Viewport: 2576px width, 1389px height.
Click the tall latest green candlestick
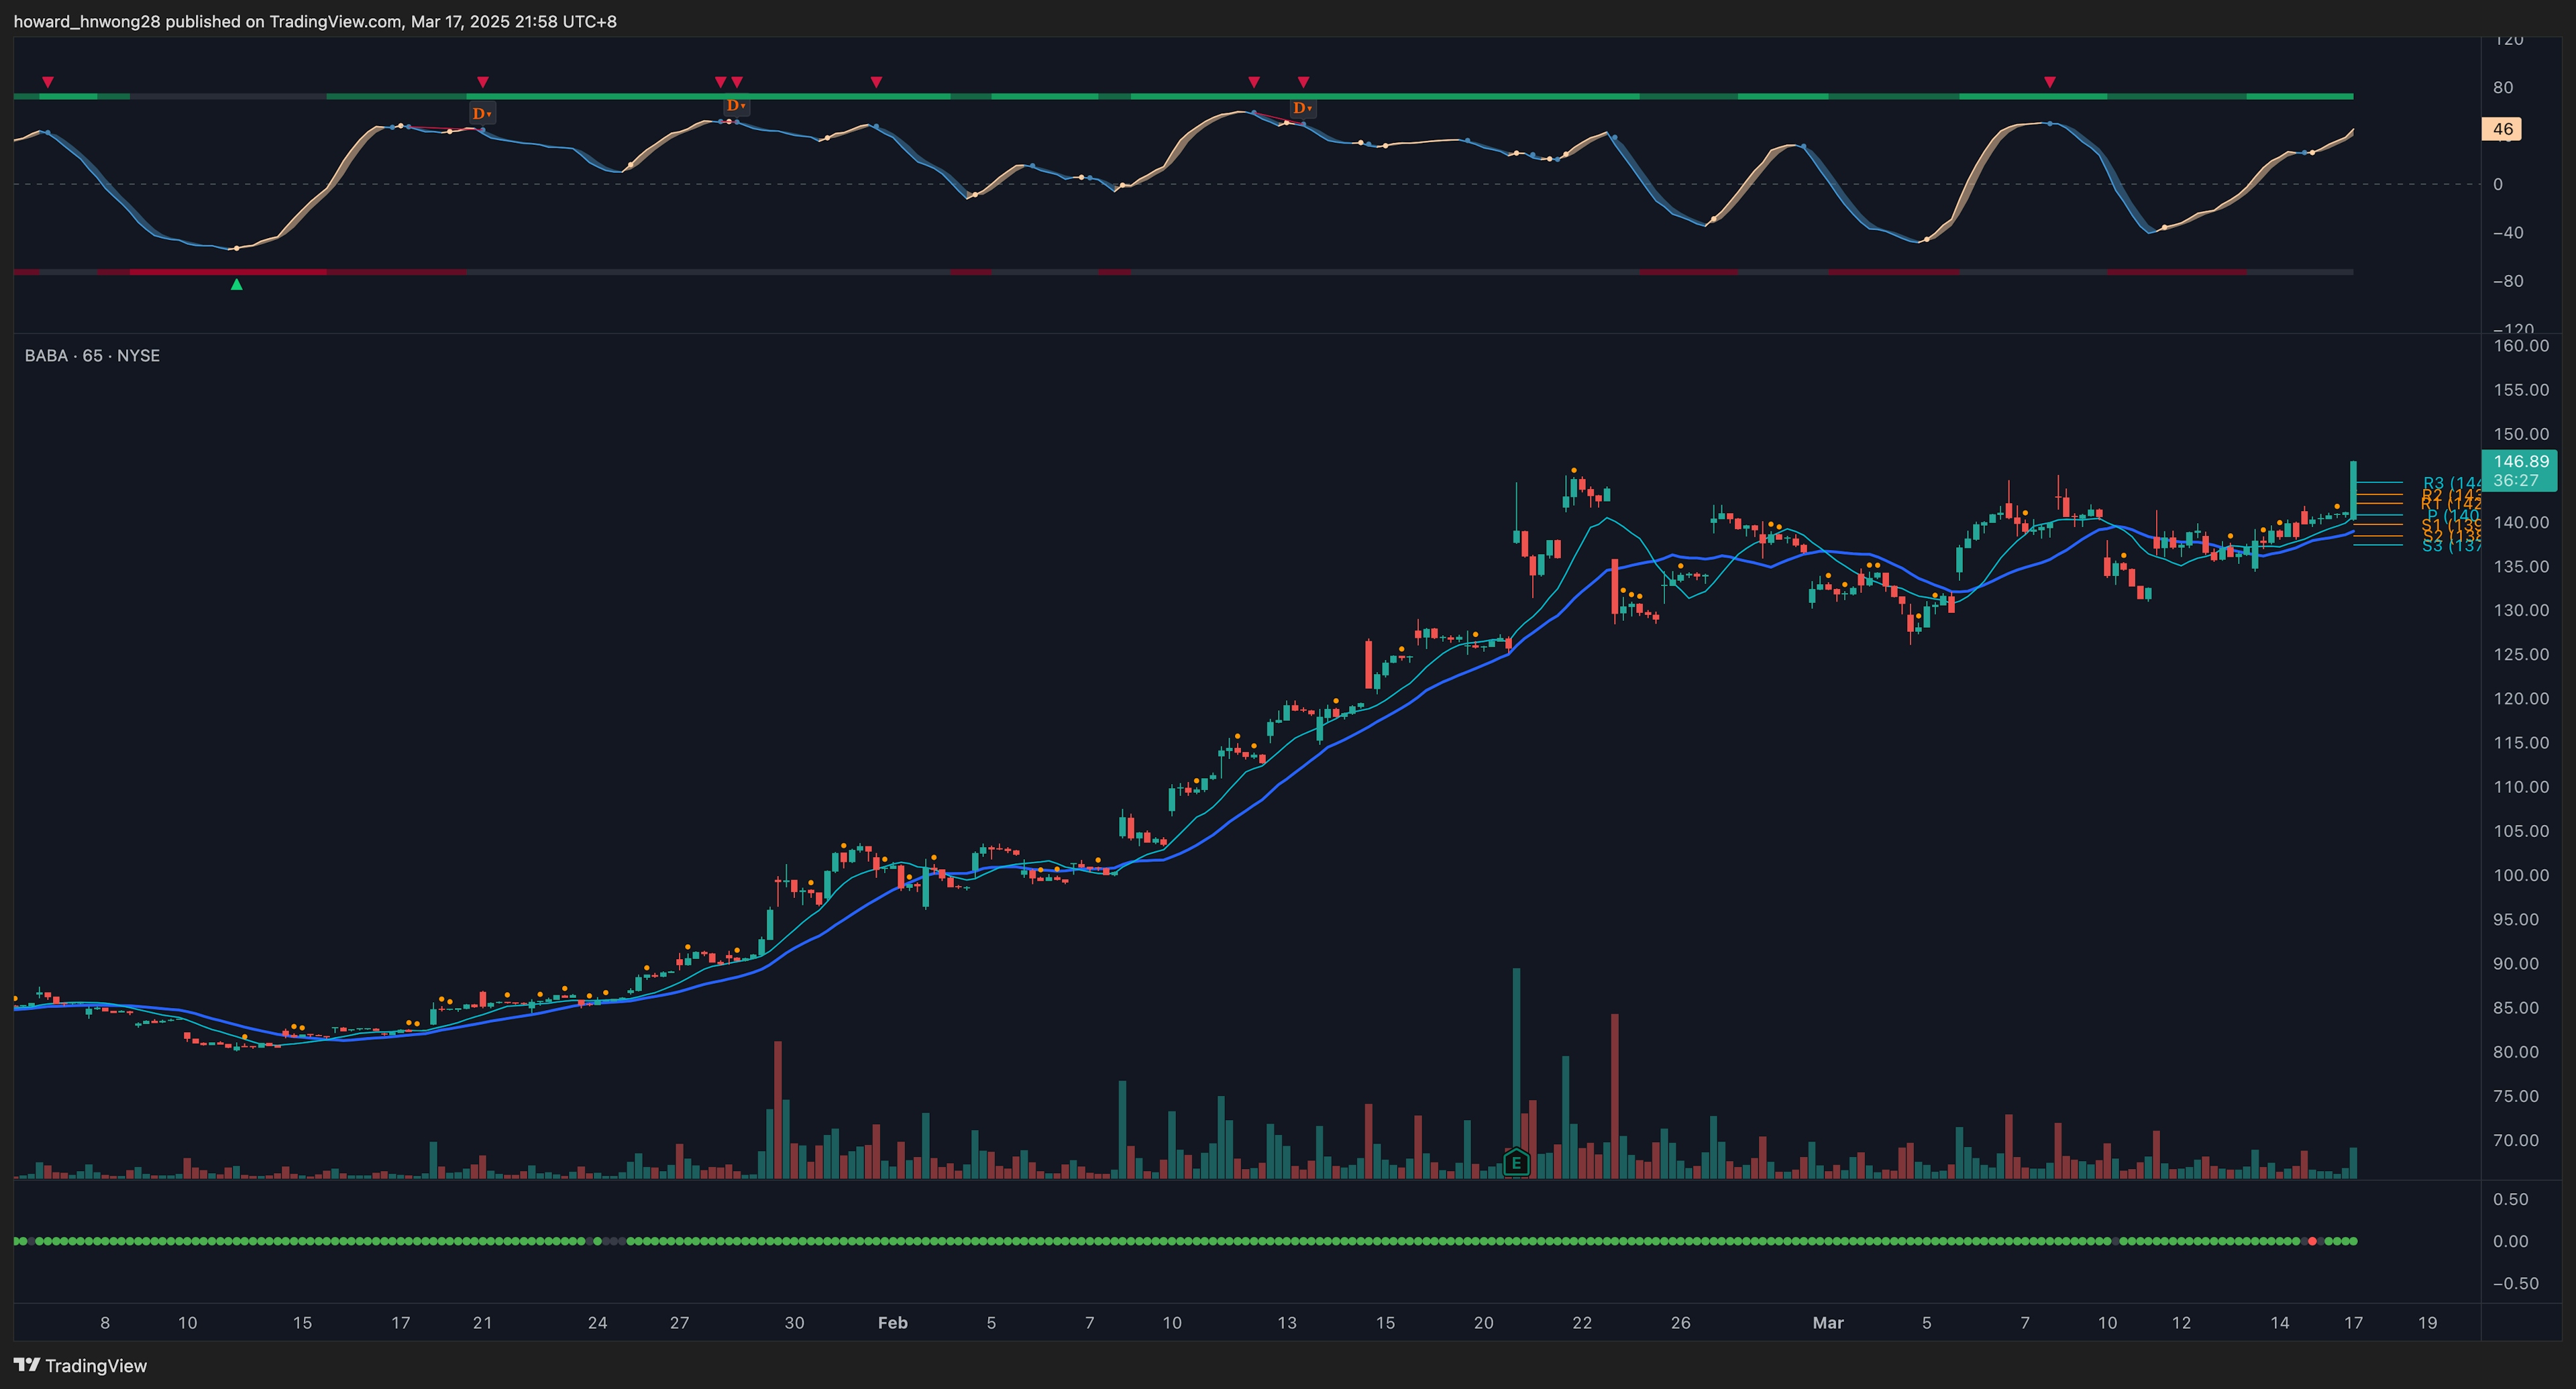[x=2353, y=490]
